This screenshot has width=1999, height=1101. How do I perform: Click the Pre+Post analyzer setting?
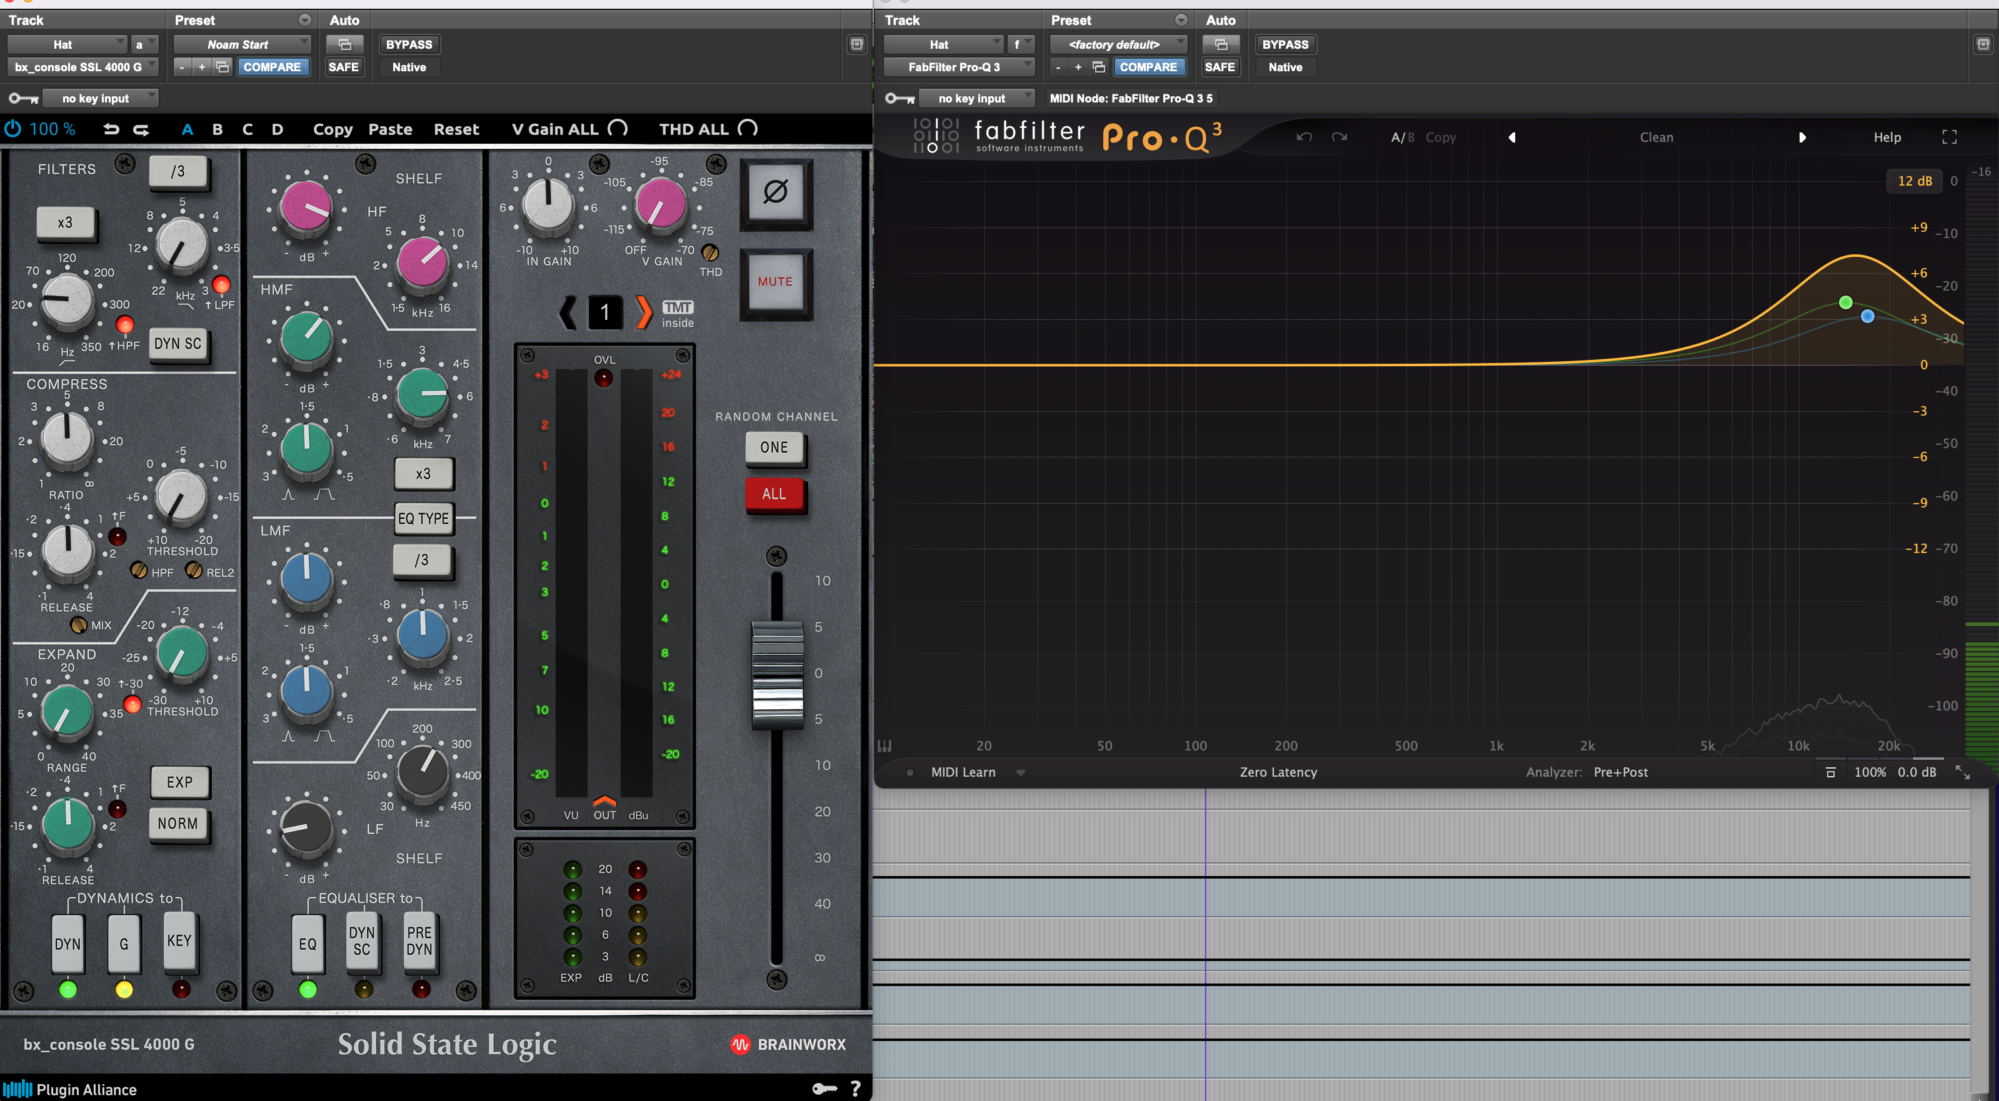pyautogui.click(x=1620, y=772)
